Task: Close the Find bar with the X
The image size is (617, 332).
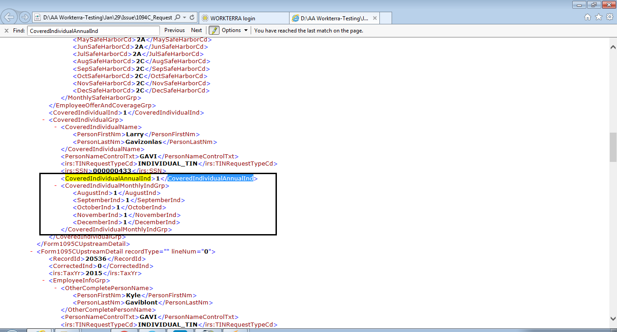Action: 6,31
